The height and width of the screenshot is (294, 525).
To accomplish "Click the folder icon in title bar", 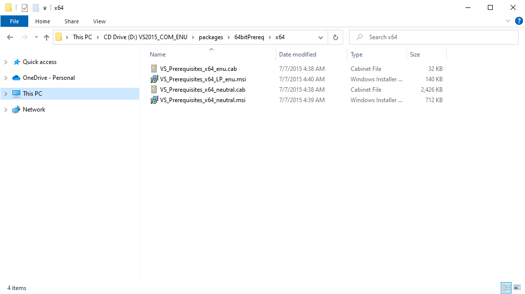I will pyautogui.click(x=9, y=7).
